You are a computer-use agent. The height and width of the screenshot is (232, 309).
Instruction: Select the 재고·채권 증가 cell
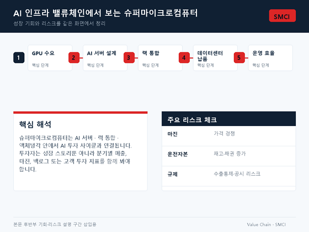(230, 154)
